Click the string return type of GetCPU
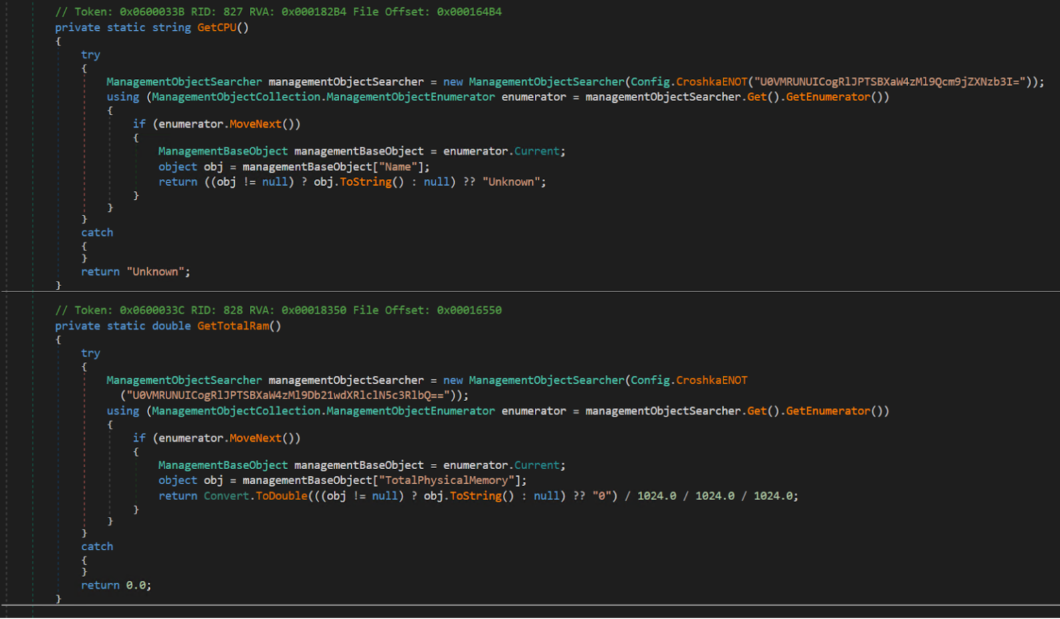The image size is (1060, 619). coord(171,27)
